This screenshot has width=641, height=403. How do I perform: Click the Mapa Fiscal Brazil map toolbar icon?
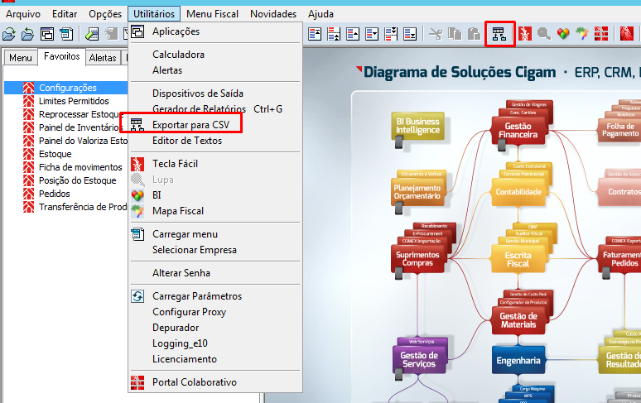click(582, 34)
